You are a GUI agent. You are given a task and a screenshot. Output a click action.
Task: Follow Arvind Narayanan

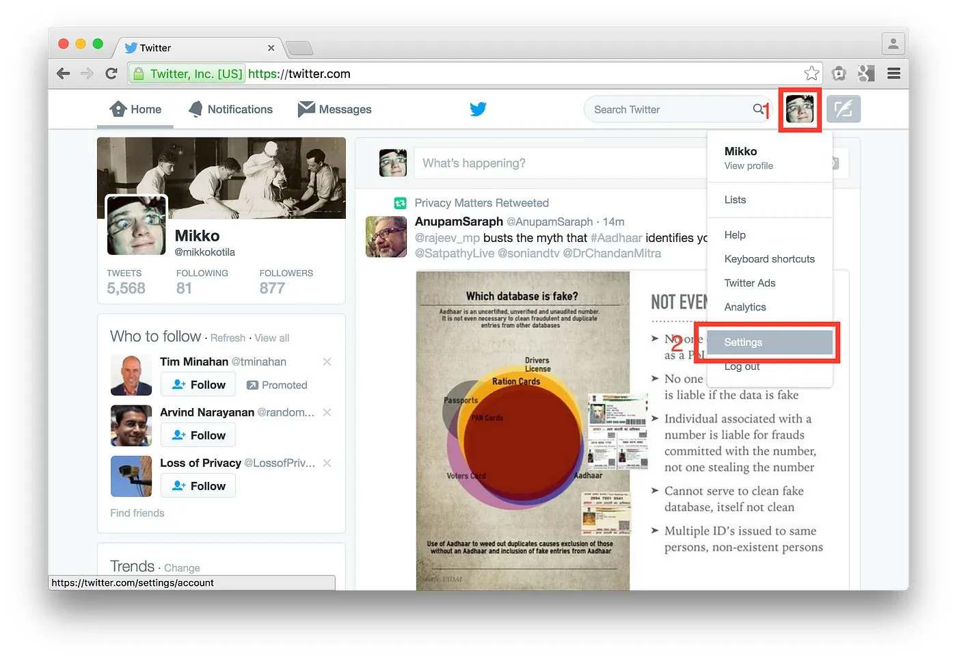(x=198, y=435)
